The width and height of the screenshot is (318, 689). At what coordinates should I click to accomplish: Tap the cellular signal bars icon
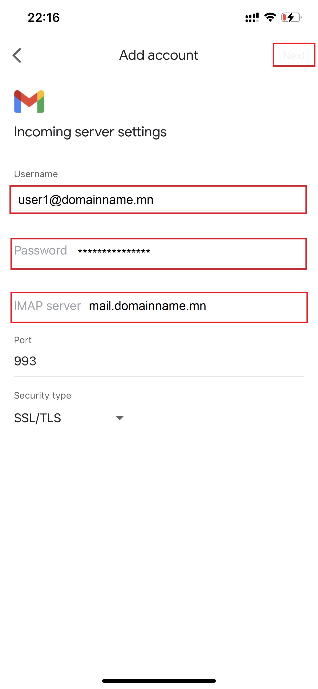point(252,17)
